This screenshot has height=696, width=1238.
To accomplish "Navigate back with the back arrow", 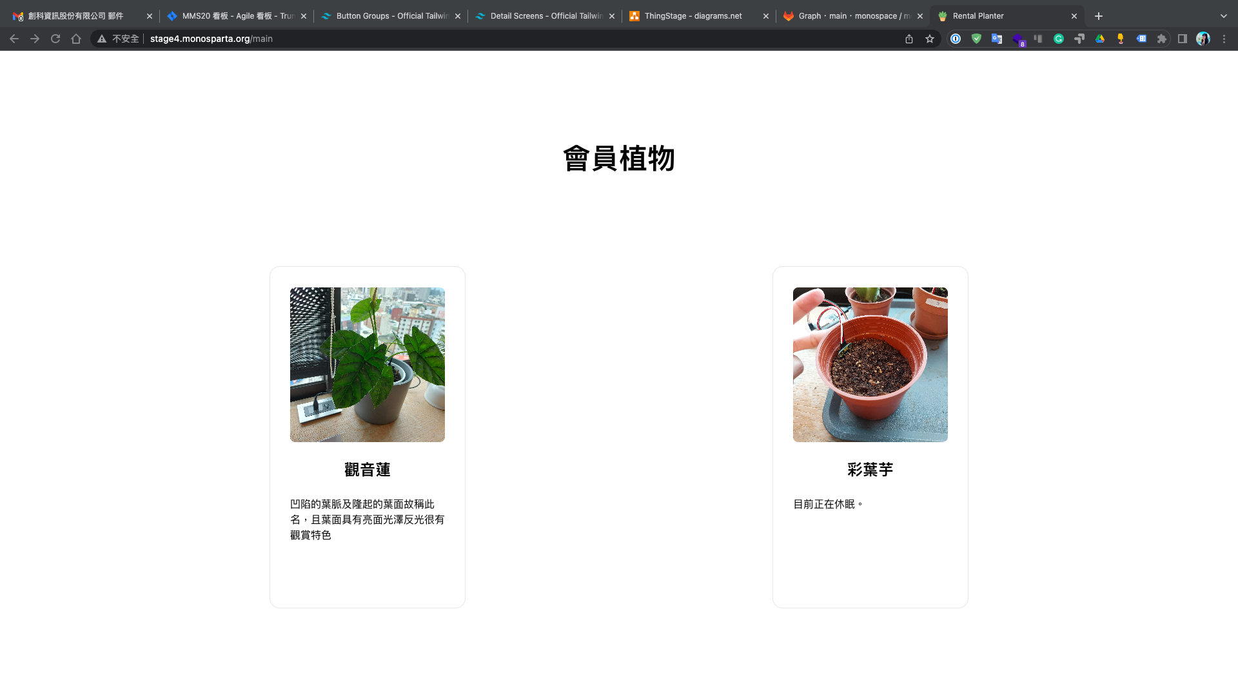I will pos(14,39).
